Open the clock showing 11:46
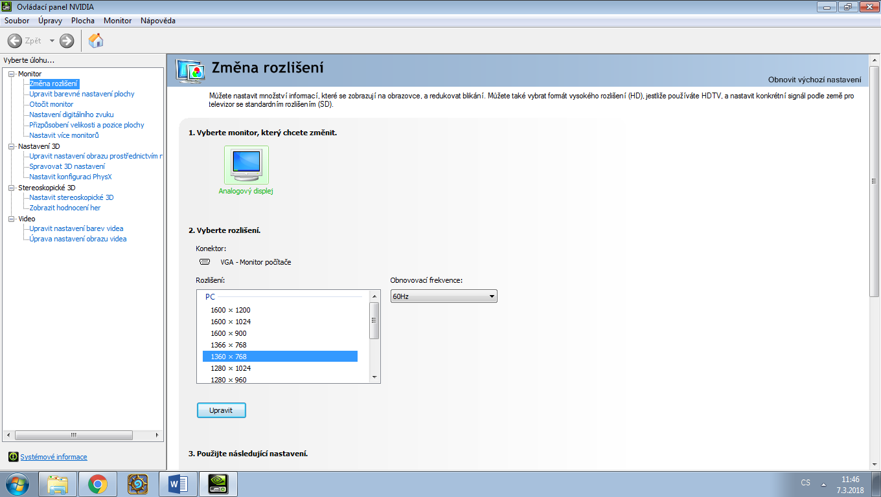The image size is (881, 497). pos(850,484)
